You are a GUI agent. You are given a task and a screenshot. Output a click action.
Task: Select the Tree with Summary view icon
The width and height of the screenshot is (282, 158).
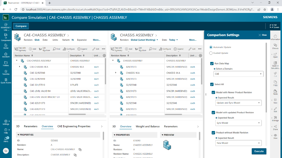(x=20, y=49)
